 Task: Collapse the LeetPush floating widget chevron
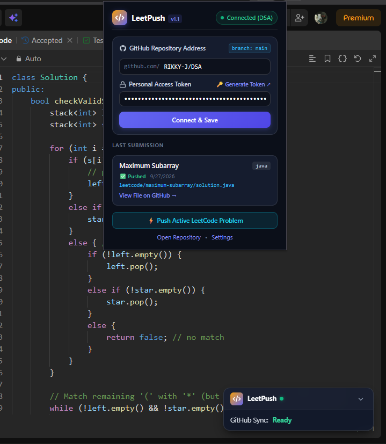361,399
